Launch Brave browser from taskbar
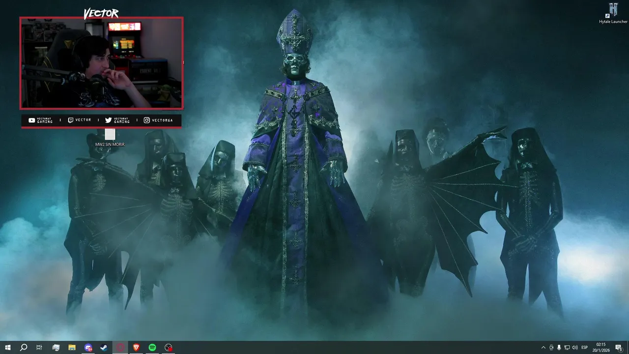 coord(136,348)
